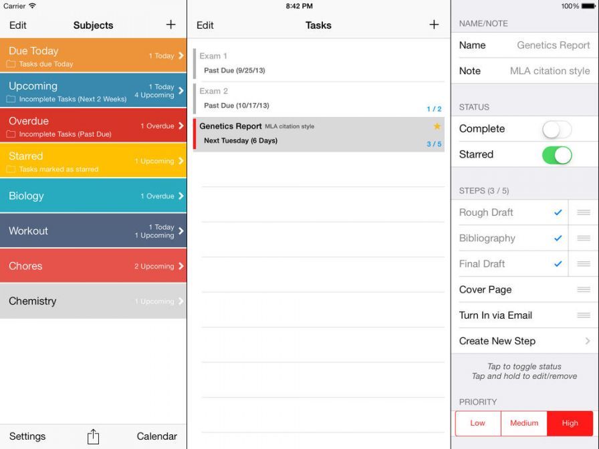599x449 pixels.
Task: Turn off the Starred switch
Action: tap(557, 155)
